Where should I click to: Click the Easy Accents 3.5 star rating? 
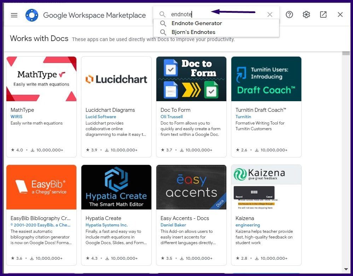[166, 258]
